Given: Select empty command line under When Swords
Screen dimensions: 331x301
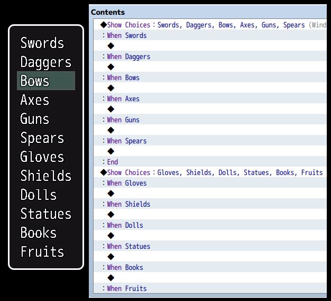Looking at the screenshot, I should point(210,46).
